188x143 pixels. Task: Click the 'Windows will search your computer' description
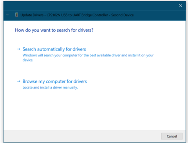click(x=88, y=58)
